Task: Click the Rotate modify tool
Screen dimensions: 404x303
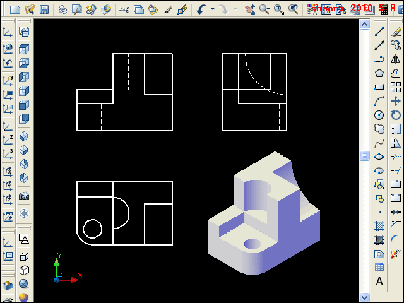Action: coord(396,115)
